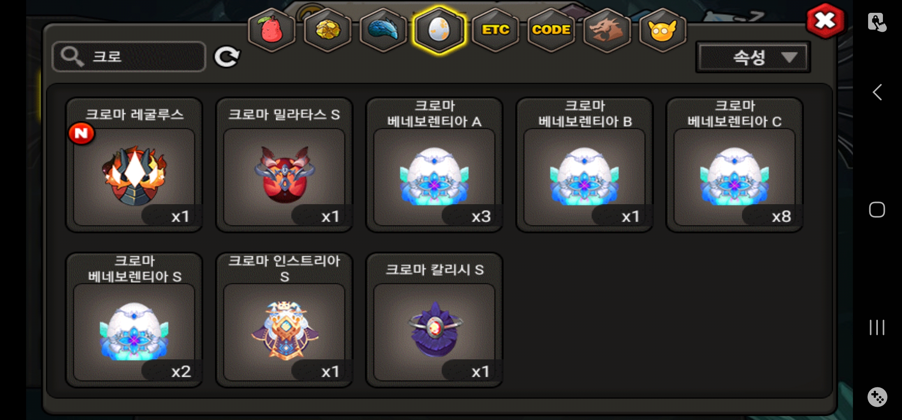Choose the 크로마 칼리시 S egg
Screen dimensions: 902x420
434,320
